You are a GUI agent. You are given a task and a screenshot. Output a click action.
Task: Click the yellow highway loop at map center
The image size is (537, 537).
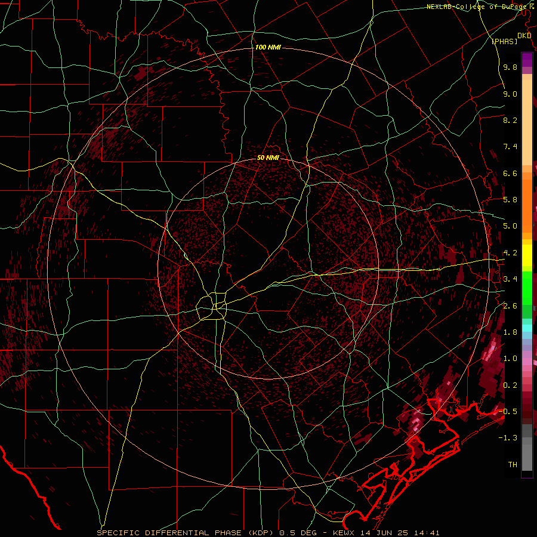[x=212, y=305]
